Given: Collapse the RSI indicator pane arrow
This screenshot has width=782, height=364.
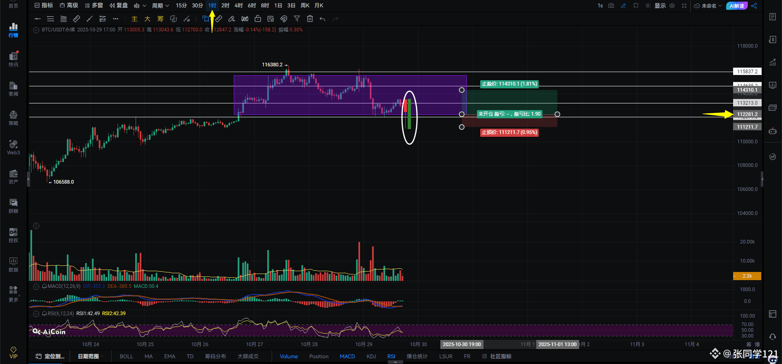Looking at the screenshot, I should (36, 314).
